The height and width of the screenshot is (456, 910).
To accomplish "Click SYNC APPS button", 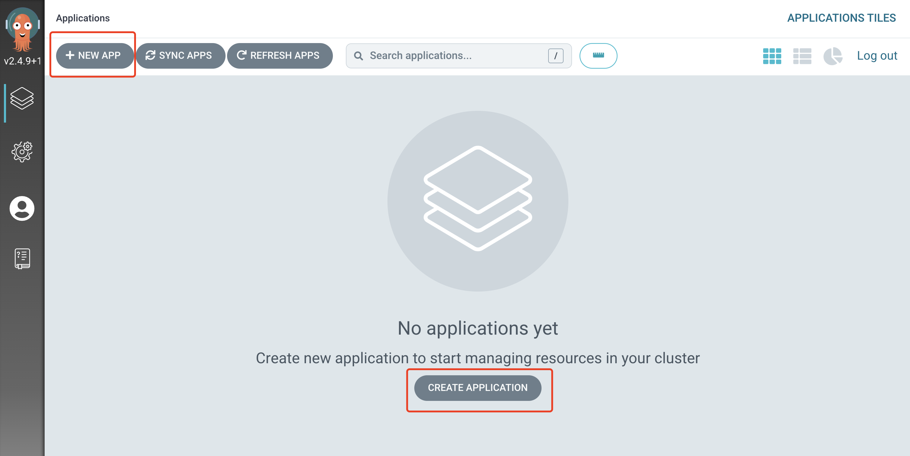I will click(180, 55).
